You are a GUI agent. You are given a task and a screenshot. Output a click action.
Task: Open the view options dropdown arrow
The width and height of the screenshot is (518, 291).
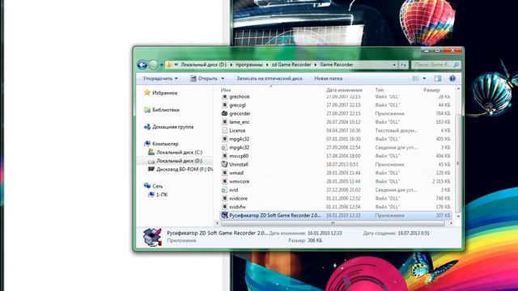(424, 78)
